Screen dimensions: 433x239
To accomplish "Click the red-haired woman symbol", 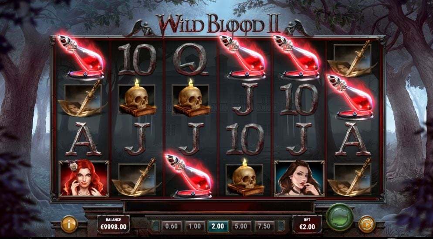I will point(84,178).
